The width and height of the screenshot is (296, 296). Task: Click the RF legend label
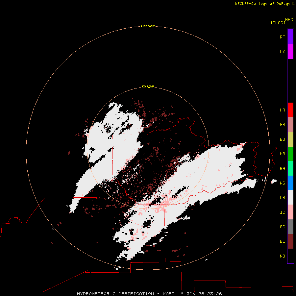point(282,37)
